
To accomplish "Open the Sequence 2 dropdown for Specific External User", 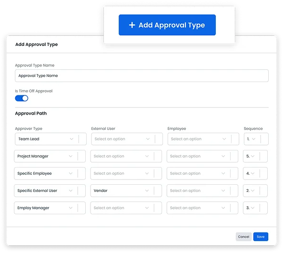I will [x=255, y=190].
